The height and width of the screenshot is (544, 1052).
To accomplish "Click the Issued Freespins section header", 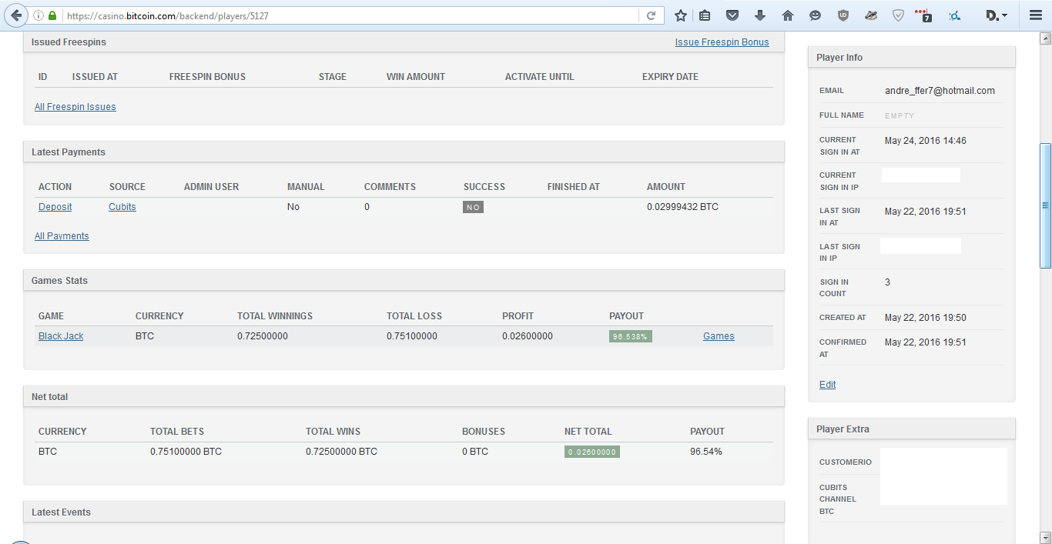I will (404, 42).
